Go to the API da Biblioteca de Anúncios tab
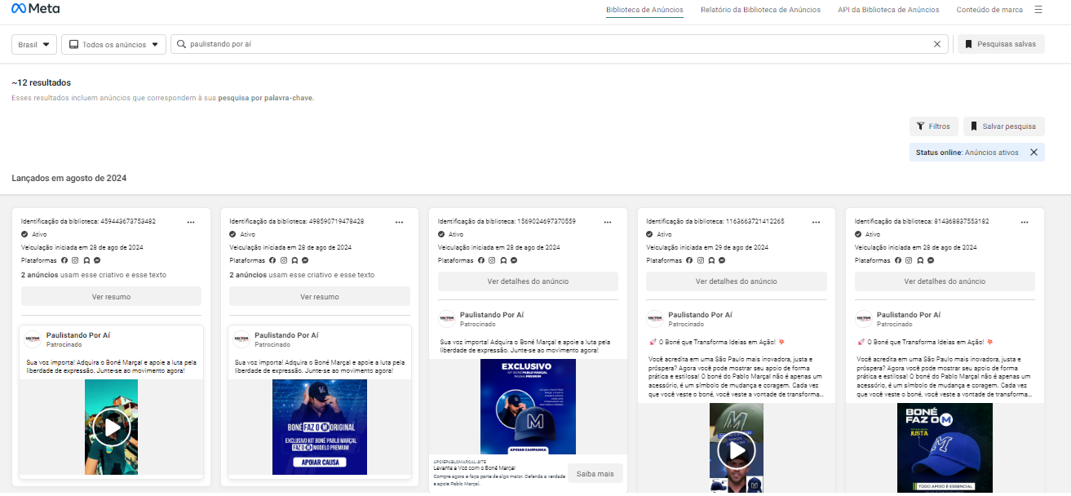The image size is (1071, 496). (x=888, y=10)
